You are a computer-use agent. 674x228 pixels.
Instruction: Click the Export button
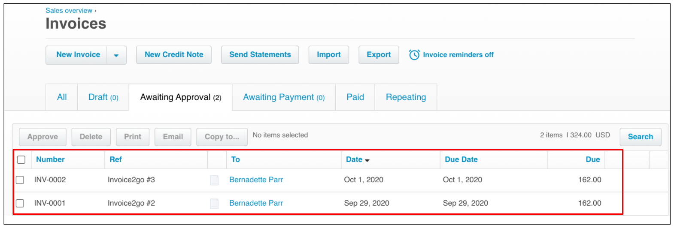tap(379, 55)
